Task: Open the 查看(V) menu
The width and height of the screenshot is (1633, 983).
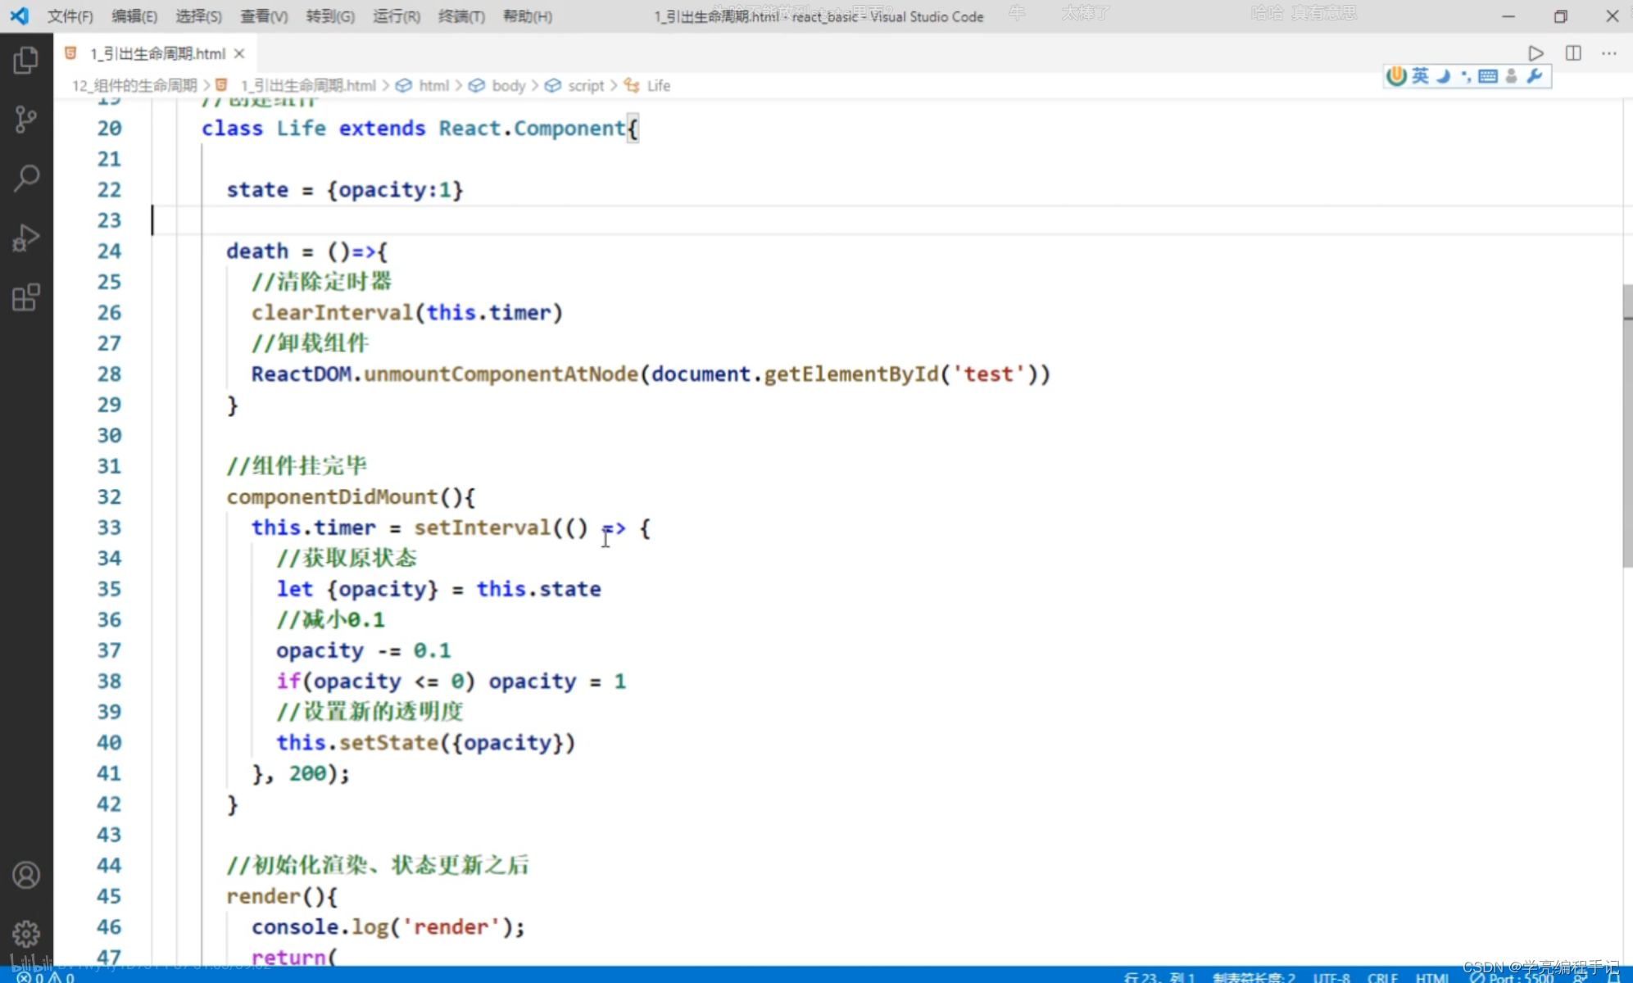Action: (264, 16)
